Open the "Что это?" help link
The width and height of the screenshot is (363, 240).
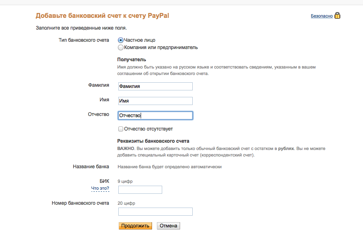(x=100, y=189)
